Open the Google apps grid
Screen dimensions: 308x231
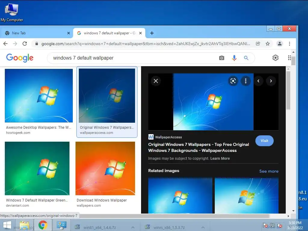(x=289, y=58)
